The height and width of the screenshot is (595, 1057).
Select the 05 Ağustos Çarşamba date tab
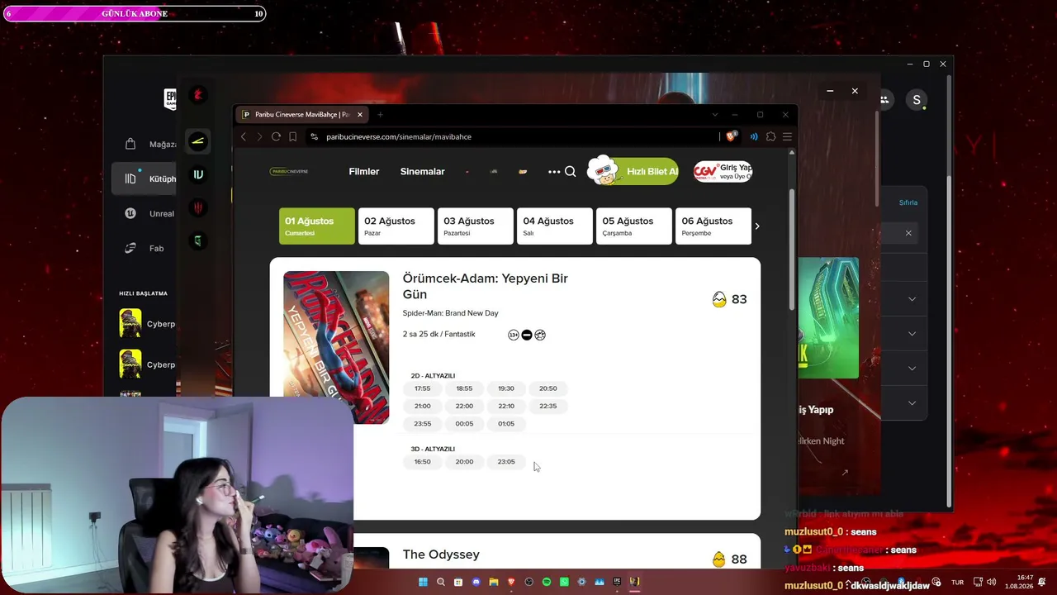pyautogui.click(x=634, y=226)
